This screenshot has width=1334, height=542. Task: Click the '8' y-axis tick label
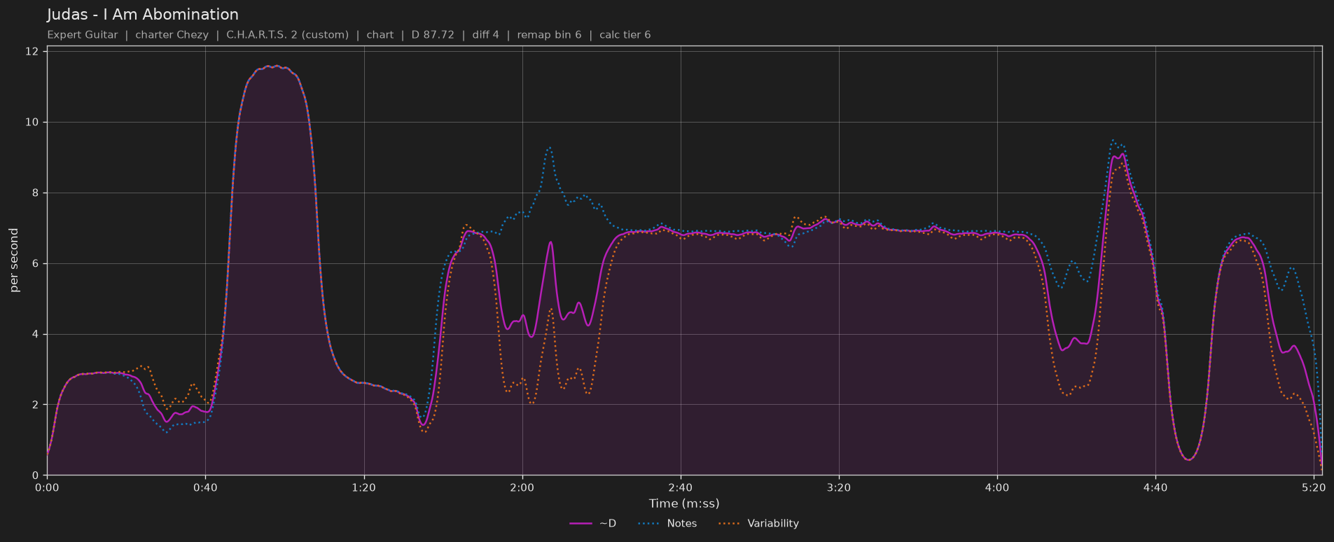pos(35,193)
